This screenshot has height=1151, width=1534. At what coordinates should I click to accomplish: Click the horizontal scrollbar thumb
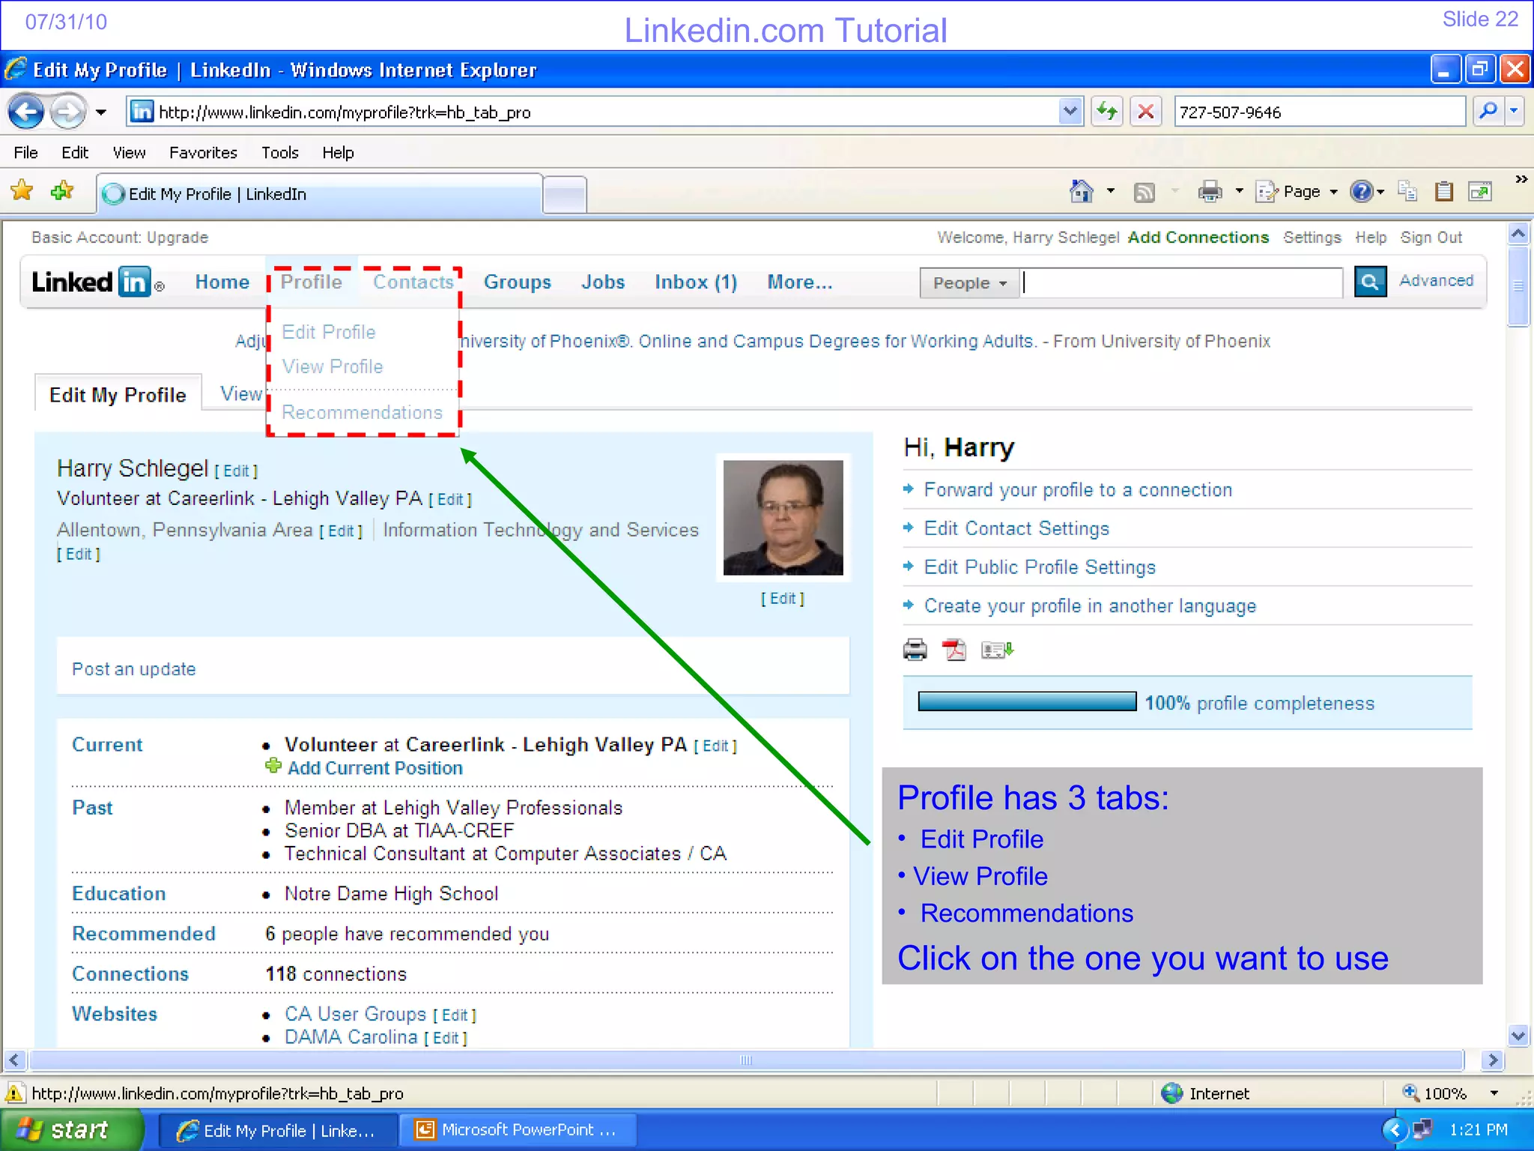pyautogui.click(x=746, y=1060)
